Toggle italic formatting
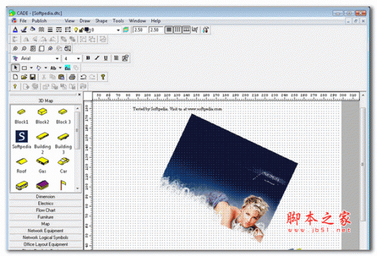 [97, 58]
